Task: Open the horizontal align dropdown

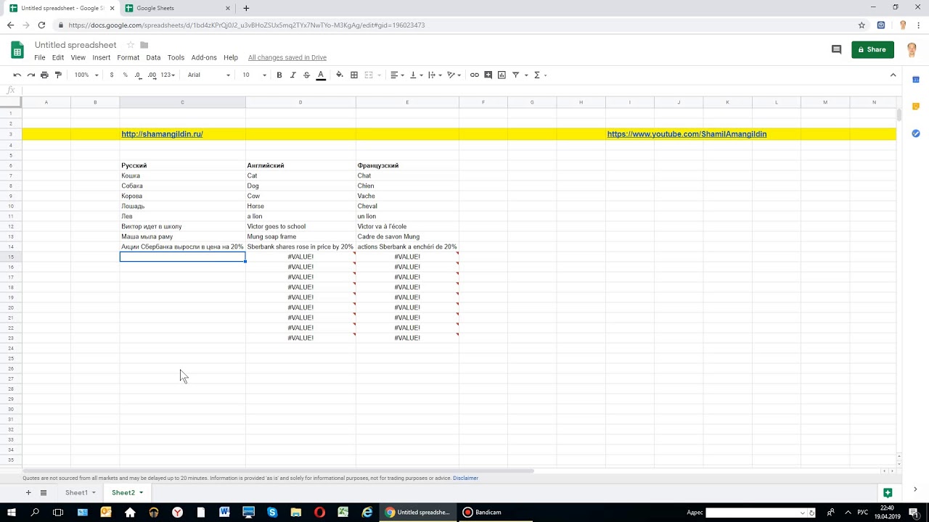Action: [397, 75]
